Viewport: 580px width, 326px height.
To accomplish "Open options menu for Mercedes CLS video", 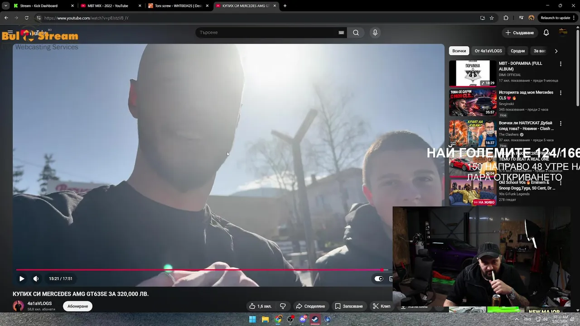I will 561,93.
